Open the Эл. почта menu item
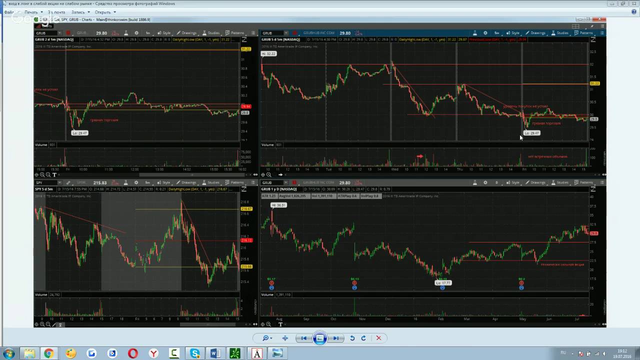Viewport: 640px width, 360px height. (56, 12)
